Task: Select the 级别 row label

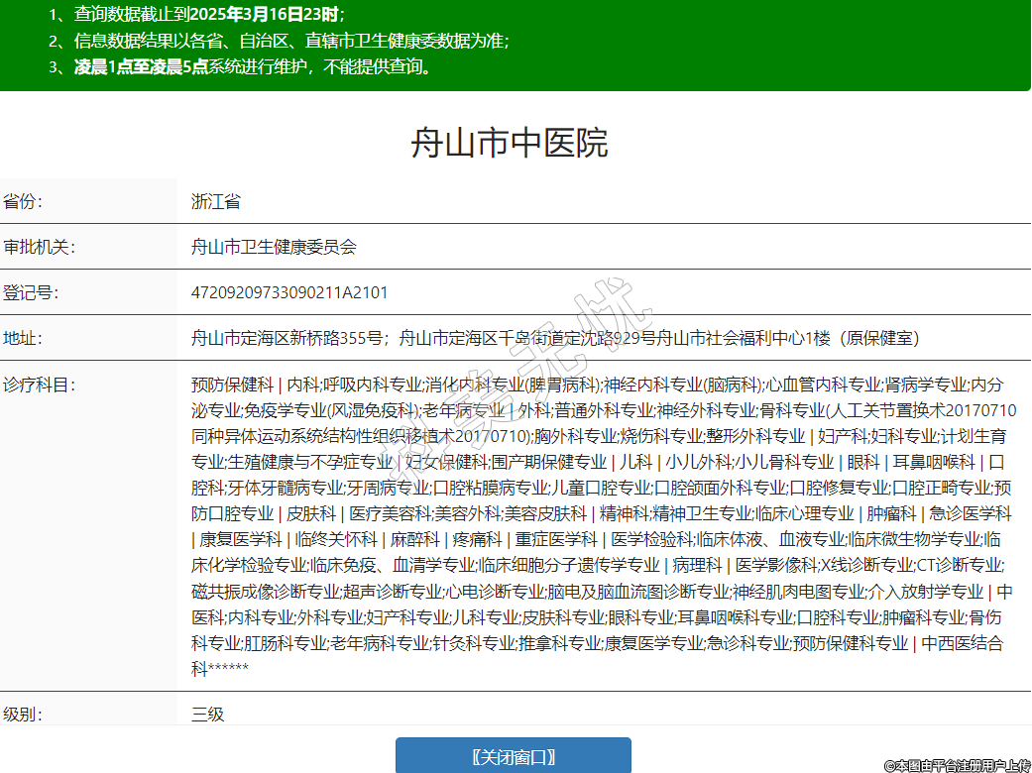Action: [x=23, y=714]
